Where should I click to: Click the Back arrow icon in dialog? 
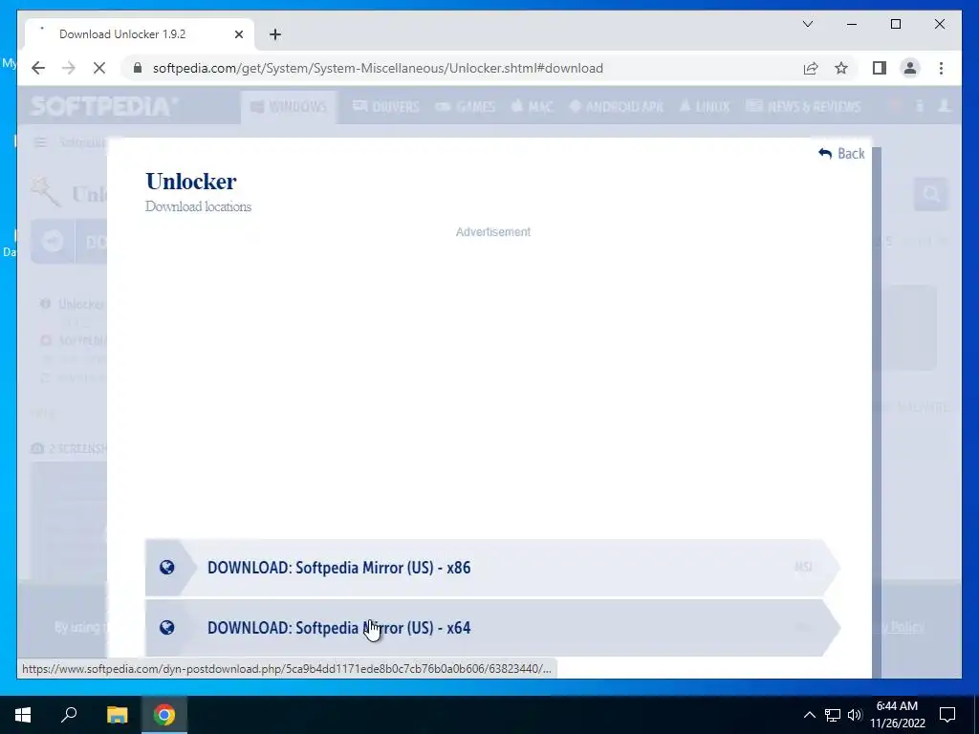pyautogui.click(x=825, y=154)
